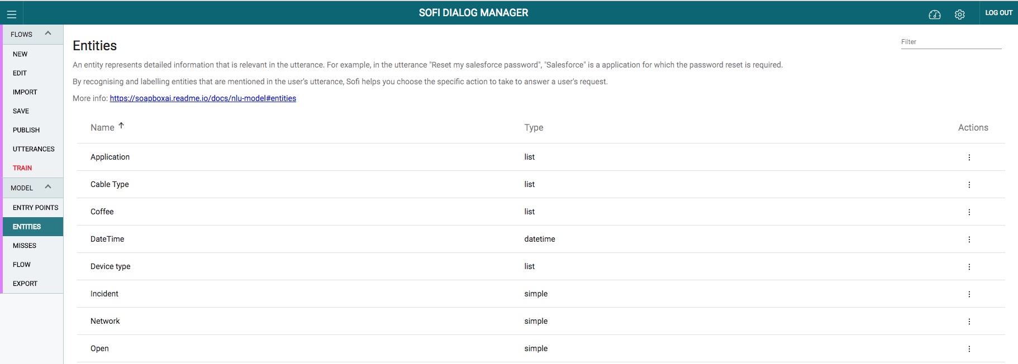This screenshot has height=364, width=1018.
Task: Click the simple type in Incident row
Action: (536, 294)
